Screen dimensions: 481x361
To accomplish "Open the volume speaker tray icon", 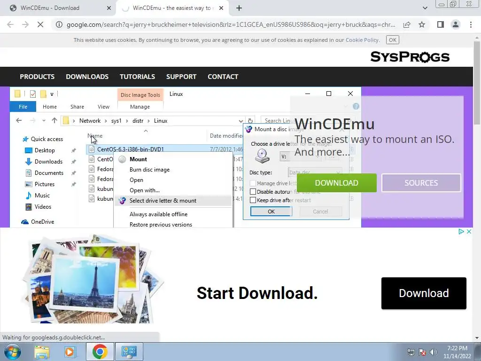I will pos(434,352).
